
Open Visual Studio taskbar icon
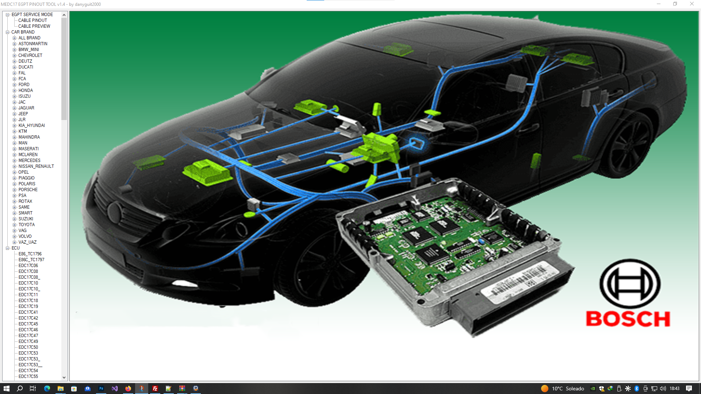[115, 389]
